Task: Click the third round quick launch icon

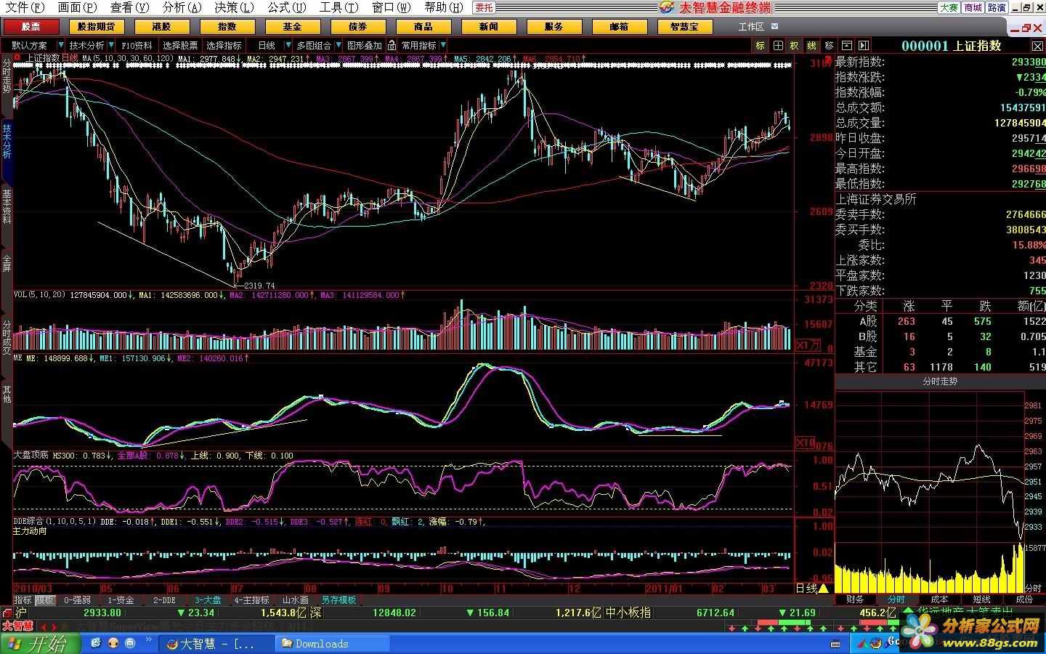Action: pos(130,643)
